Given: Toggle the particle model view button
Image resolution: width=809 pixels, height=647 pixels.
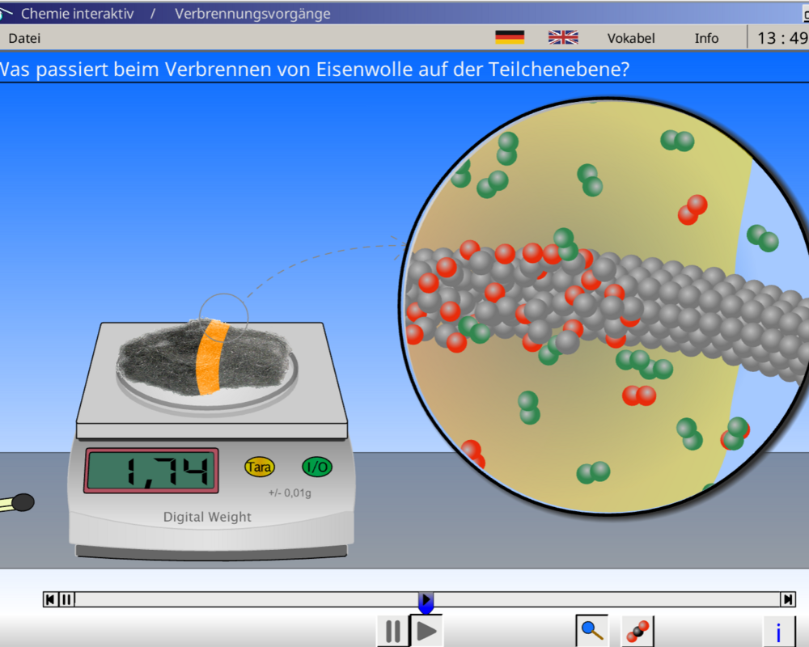Looking at the screenshot, I should 637,630.
